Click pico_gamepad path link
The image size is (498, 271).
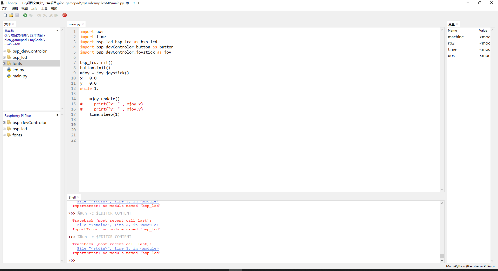[x=16, y=40]
